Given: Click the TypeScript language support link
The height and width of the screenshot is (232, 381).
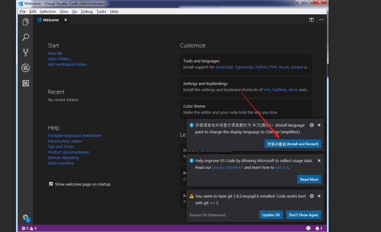Looking at the screenshot, I should click(244, 67).
